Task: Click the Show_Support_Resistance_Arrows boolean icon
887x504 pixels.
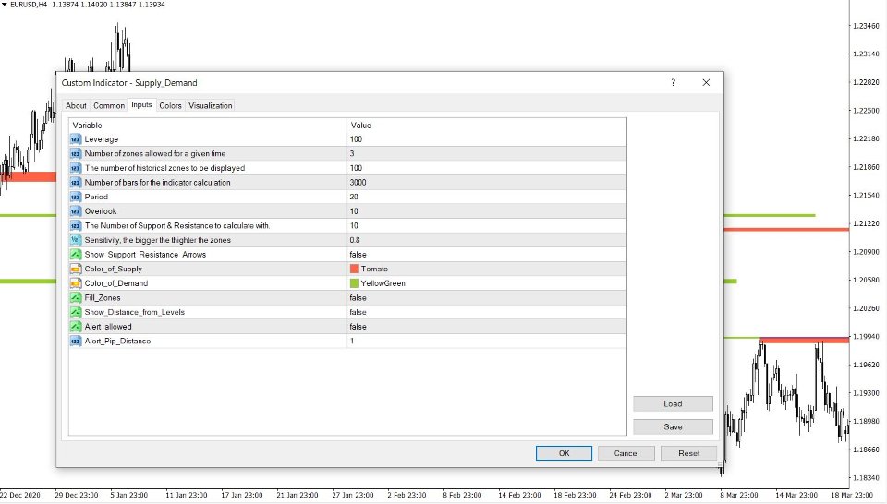Action: (x=76, y=254)
